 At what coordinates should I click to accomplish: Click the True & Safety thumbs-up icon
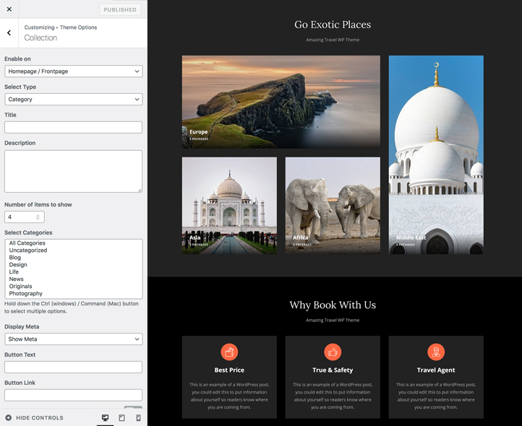pyautogui.click(x=333, y=352)
